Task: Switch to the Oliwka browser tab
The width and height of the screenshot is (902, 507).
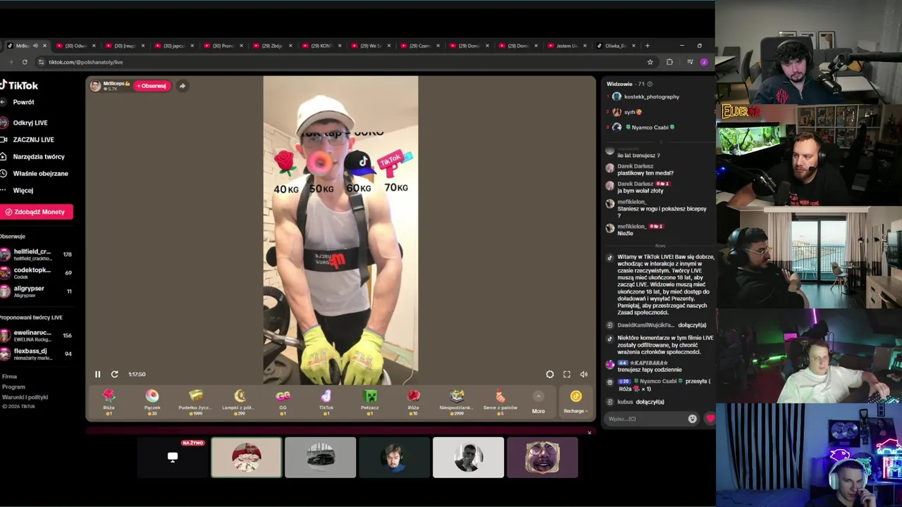Action: [615, 46]
